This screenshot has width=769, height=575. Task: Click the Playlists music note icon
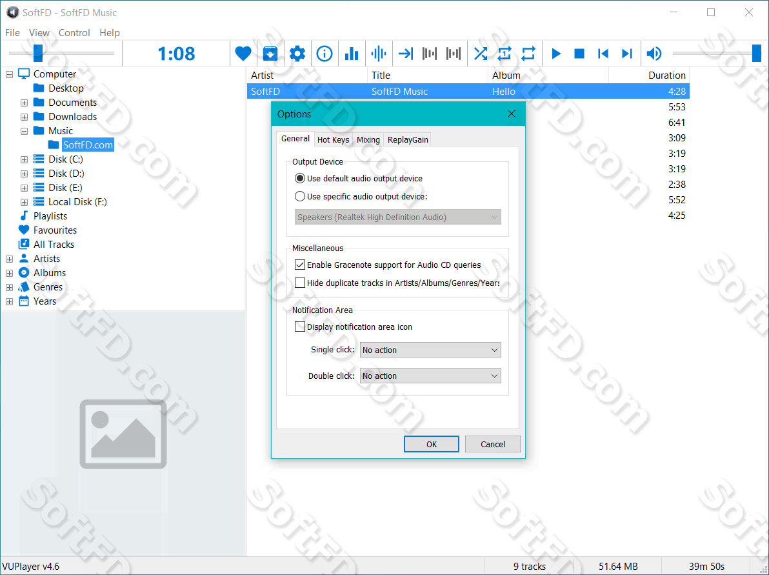[x=23, y=216]
